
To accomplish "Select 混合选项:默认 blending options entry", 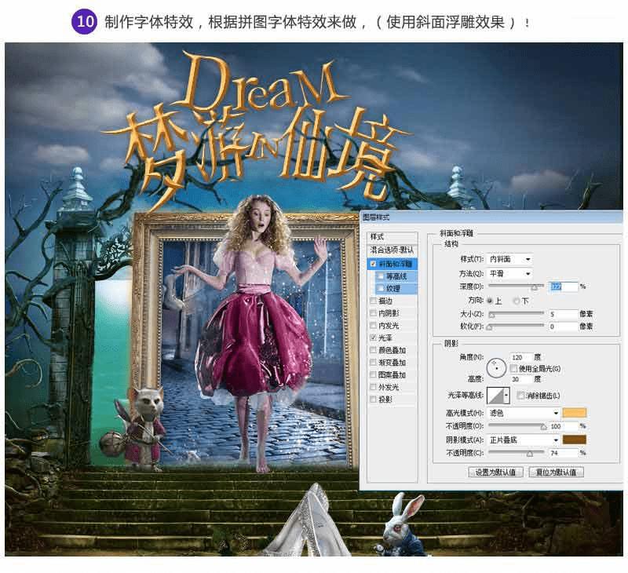I will tap(392, 250).
